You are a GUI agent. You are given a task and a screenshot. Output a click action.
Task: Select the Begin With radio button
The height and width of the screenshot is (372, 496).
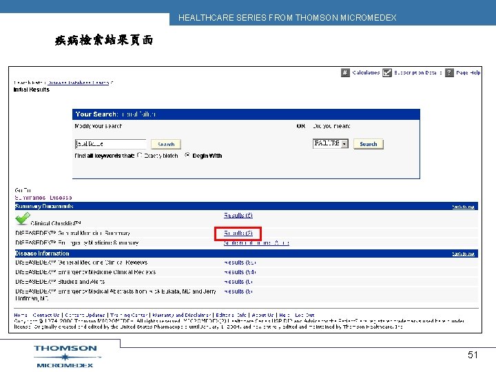tap(187, 155)
